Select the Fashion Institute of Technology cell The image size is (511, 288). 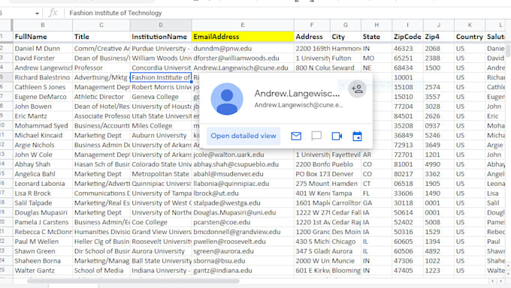click(161, 77)
